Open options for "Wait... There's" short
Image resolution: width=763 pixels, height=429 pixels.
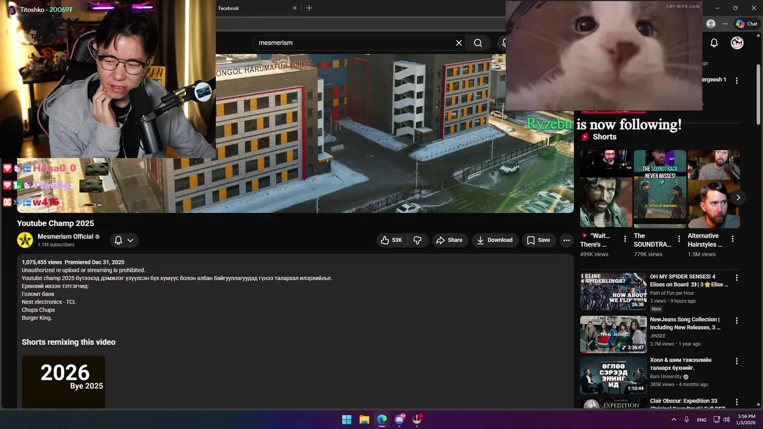coord(625,238)
